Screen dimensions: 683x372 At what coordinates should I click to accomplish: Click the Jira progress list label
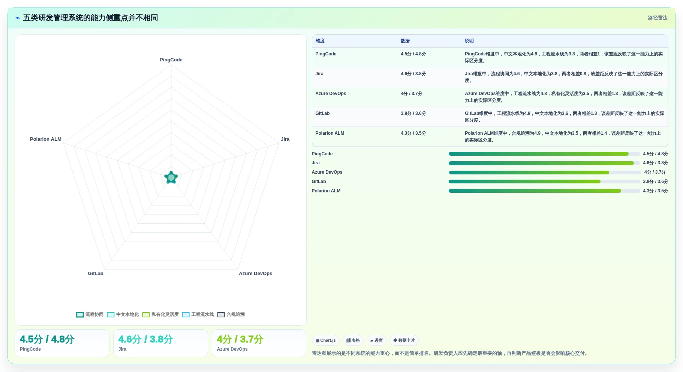(x=316, y=163)
